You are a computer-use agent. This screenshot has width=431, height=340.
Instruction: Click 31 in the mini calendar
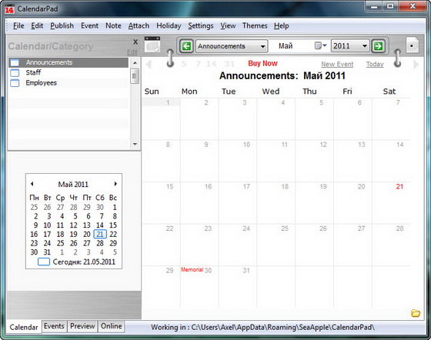point(47,252)
